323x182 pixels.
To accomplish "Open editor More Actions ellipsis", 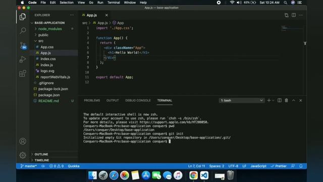I will 301,15.
